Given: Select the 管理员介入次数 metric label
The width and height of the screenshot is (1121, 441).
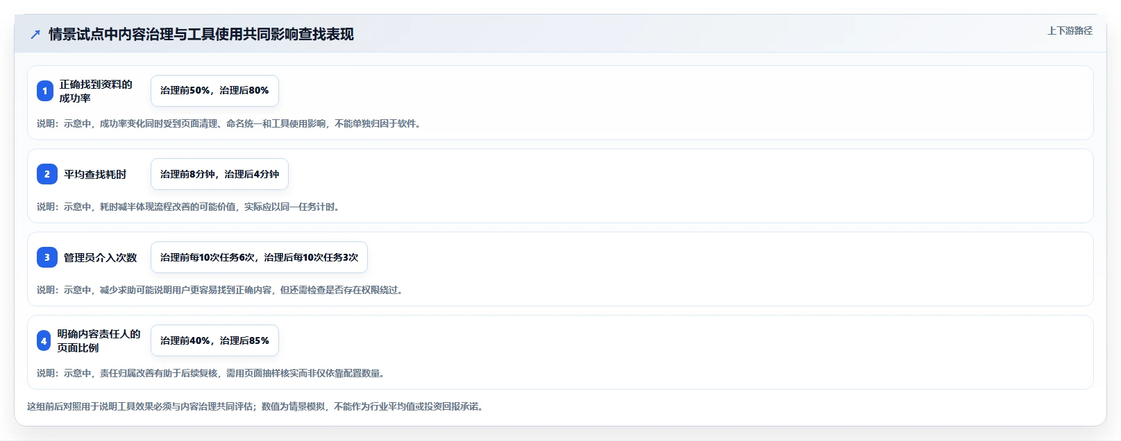Looking at the screenshot, I should click(x=101, y=257).
